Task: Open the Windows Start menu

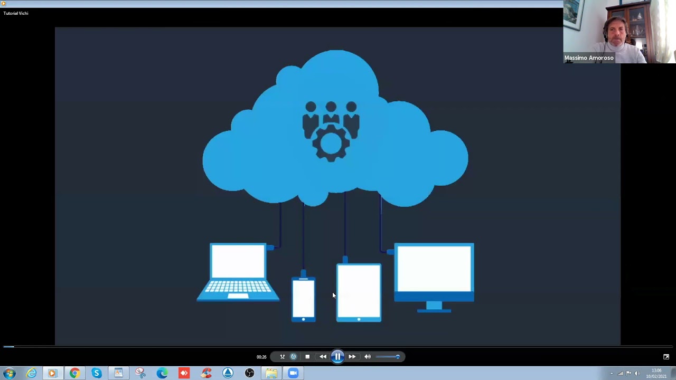Action: pyautogui.click(x=9, y=373)
